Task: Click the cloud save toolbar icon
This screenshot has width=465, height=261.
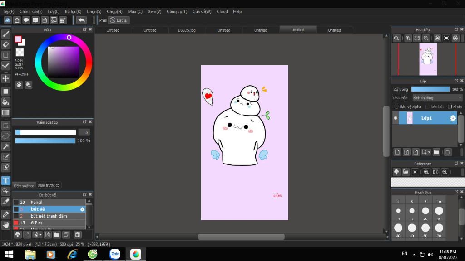Action: coord(8,20)
